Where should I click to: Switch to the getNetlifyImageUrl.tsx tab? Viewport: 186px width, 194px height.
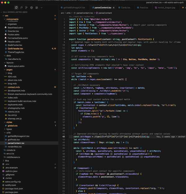[x=74, y=8]
